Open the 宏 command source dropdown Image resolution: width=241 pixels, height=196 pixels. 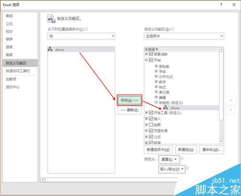click(81, 36)
